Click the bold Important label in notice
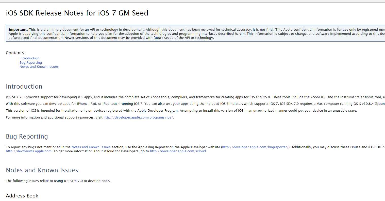 click(18, 30)
